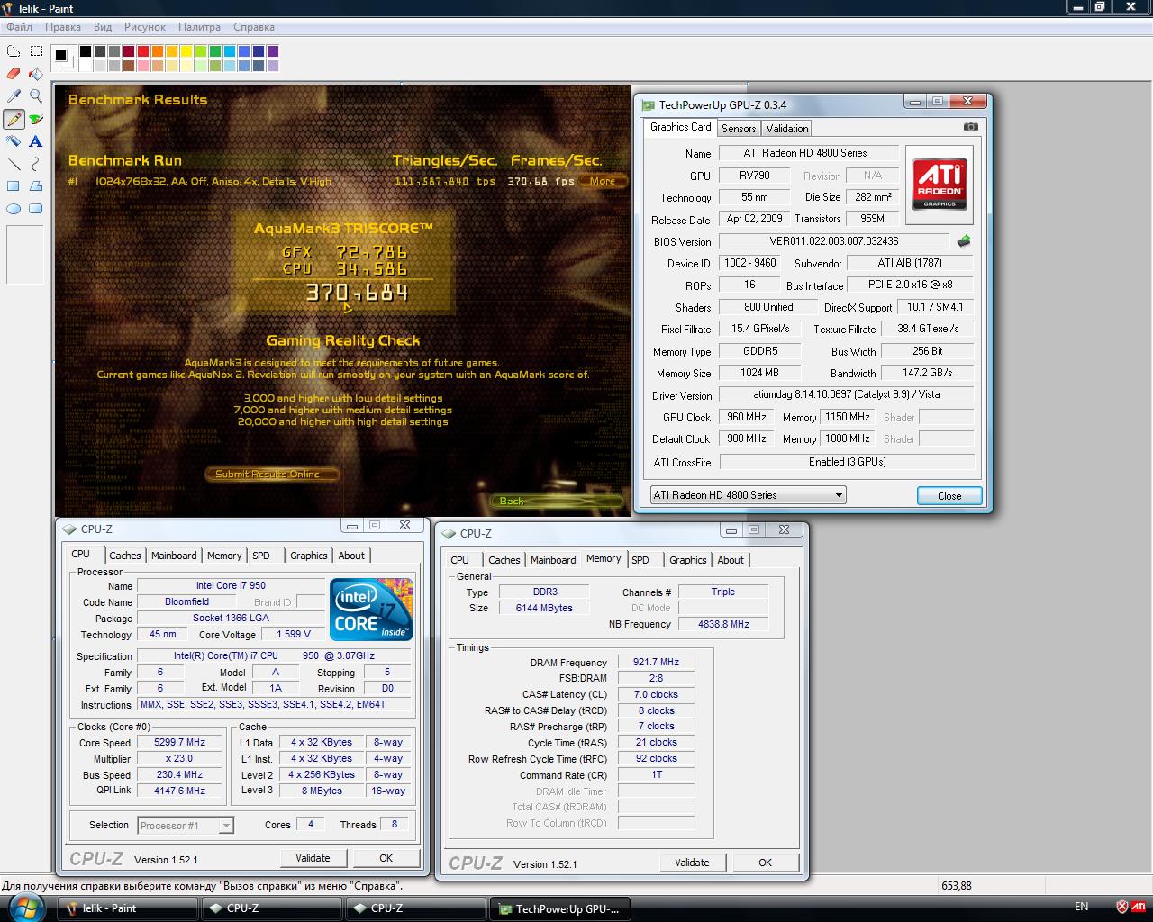Click the foreground/background color indicator box
This screenshot has width=1153, height=922.
(63, 58)
